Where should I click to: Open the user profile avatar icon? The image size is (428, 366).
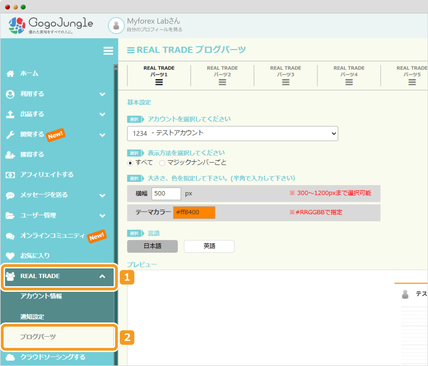tap(116, 25)
